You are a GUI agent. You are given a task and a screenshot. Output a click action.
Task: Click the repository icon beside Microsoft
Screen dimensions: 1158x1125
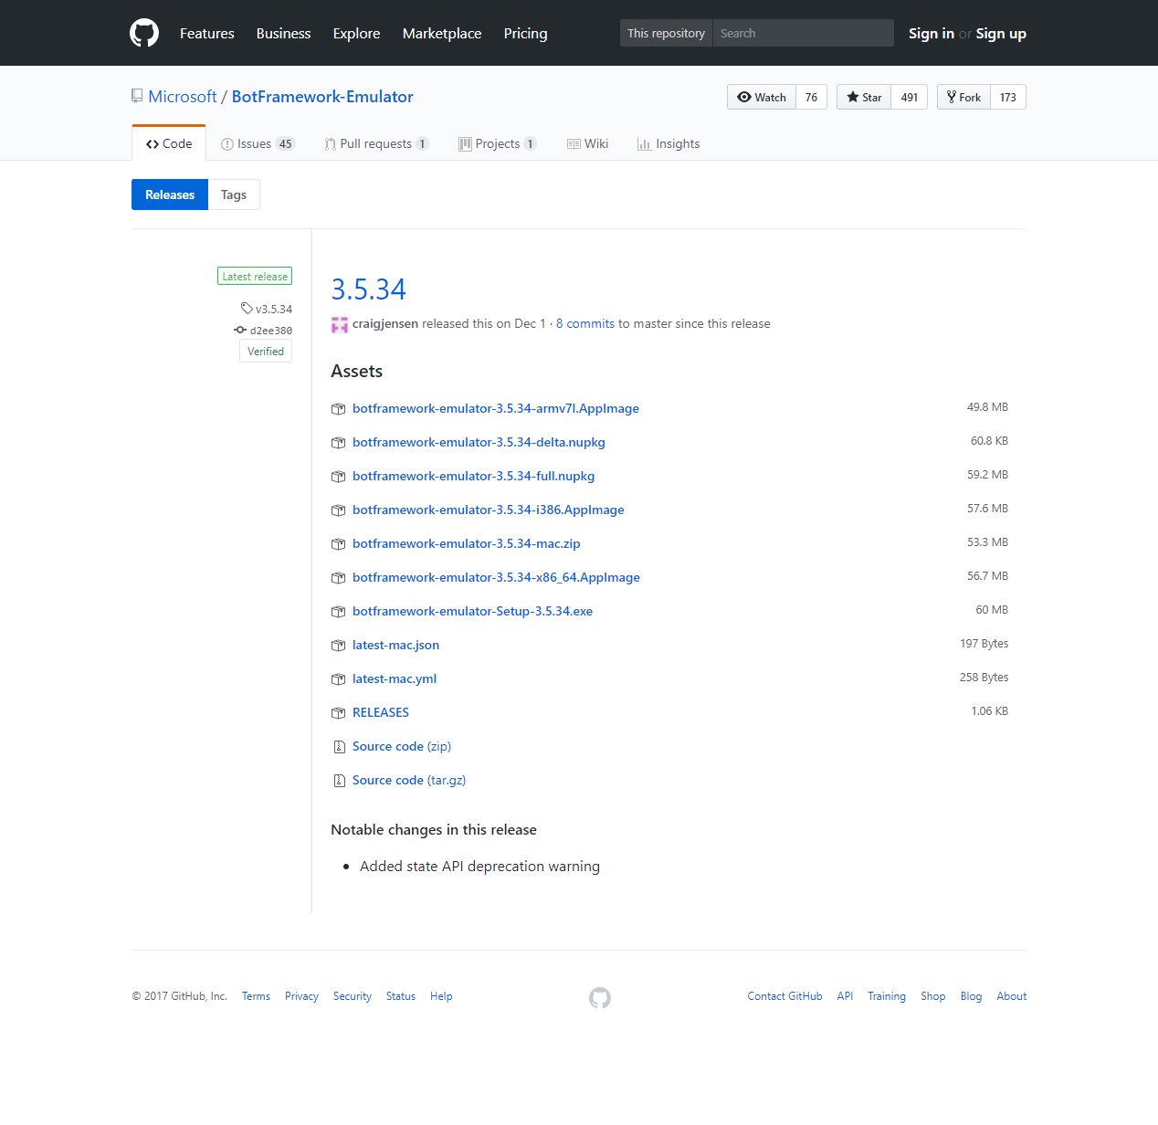[x=137, y=95]
